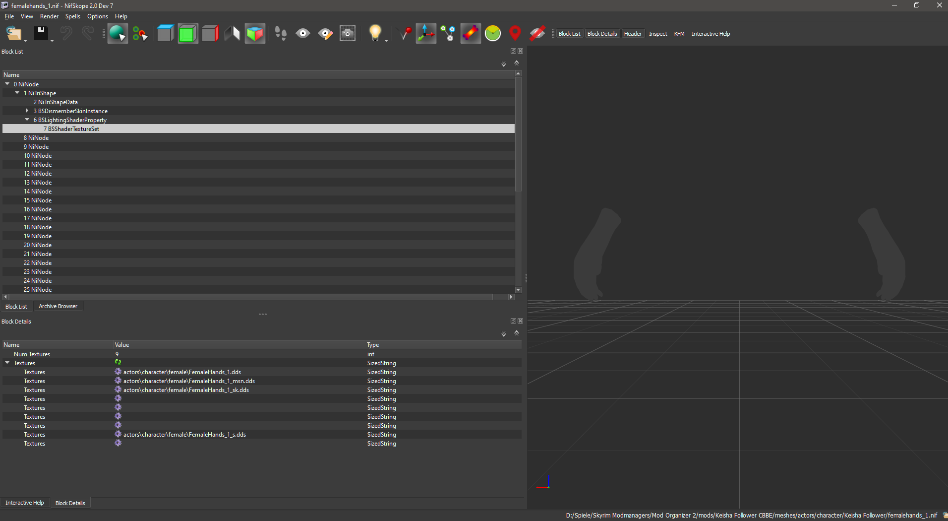Open the File menu
The width and height of the screenshot is (948, 521).
point(9,16)
